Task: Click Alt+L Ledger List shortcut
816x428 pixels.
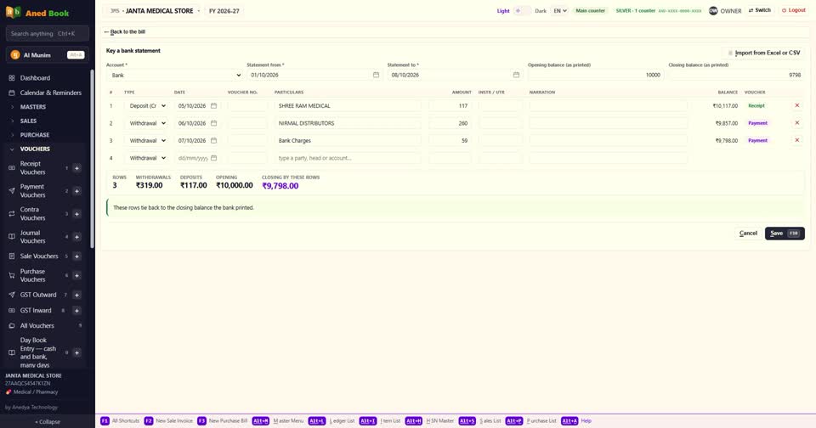Action: point(331,420)
